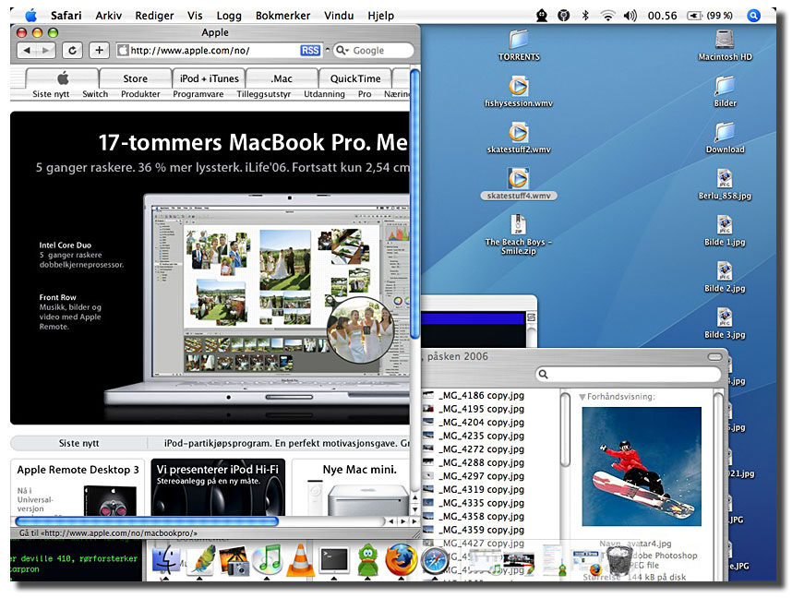Open Spotlight search in the menu bar

[x=753, y=15]
